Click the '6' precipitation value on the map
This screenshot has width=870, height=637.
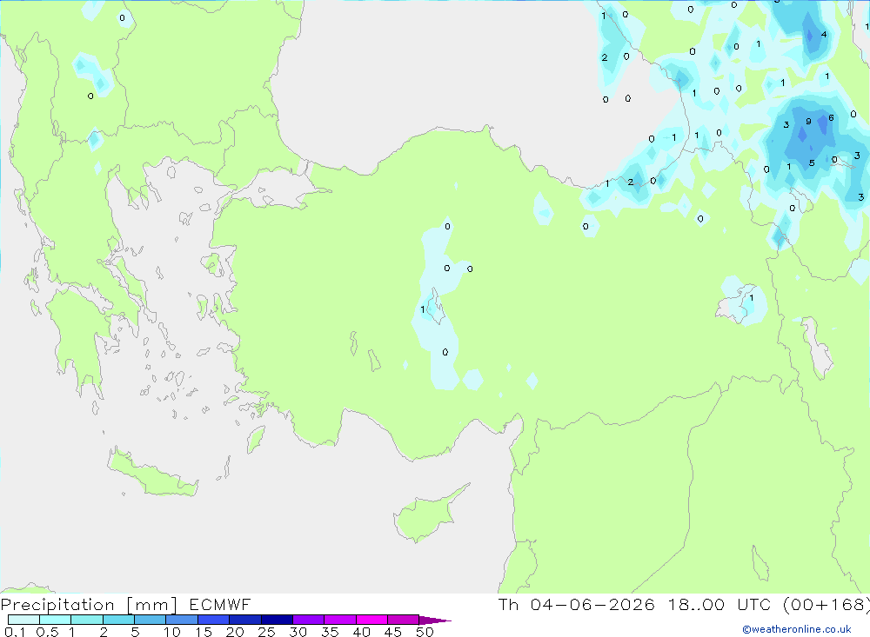[x=831, y=117]
